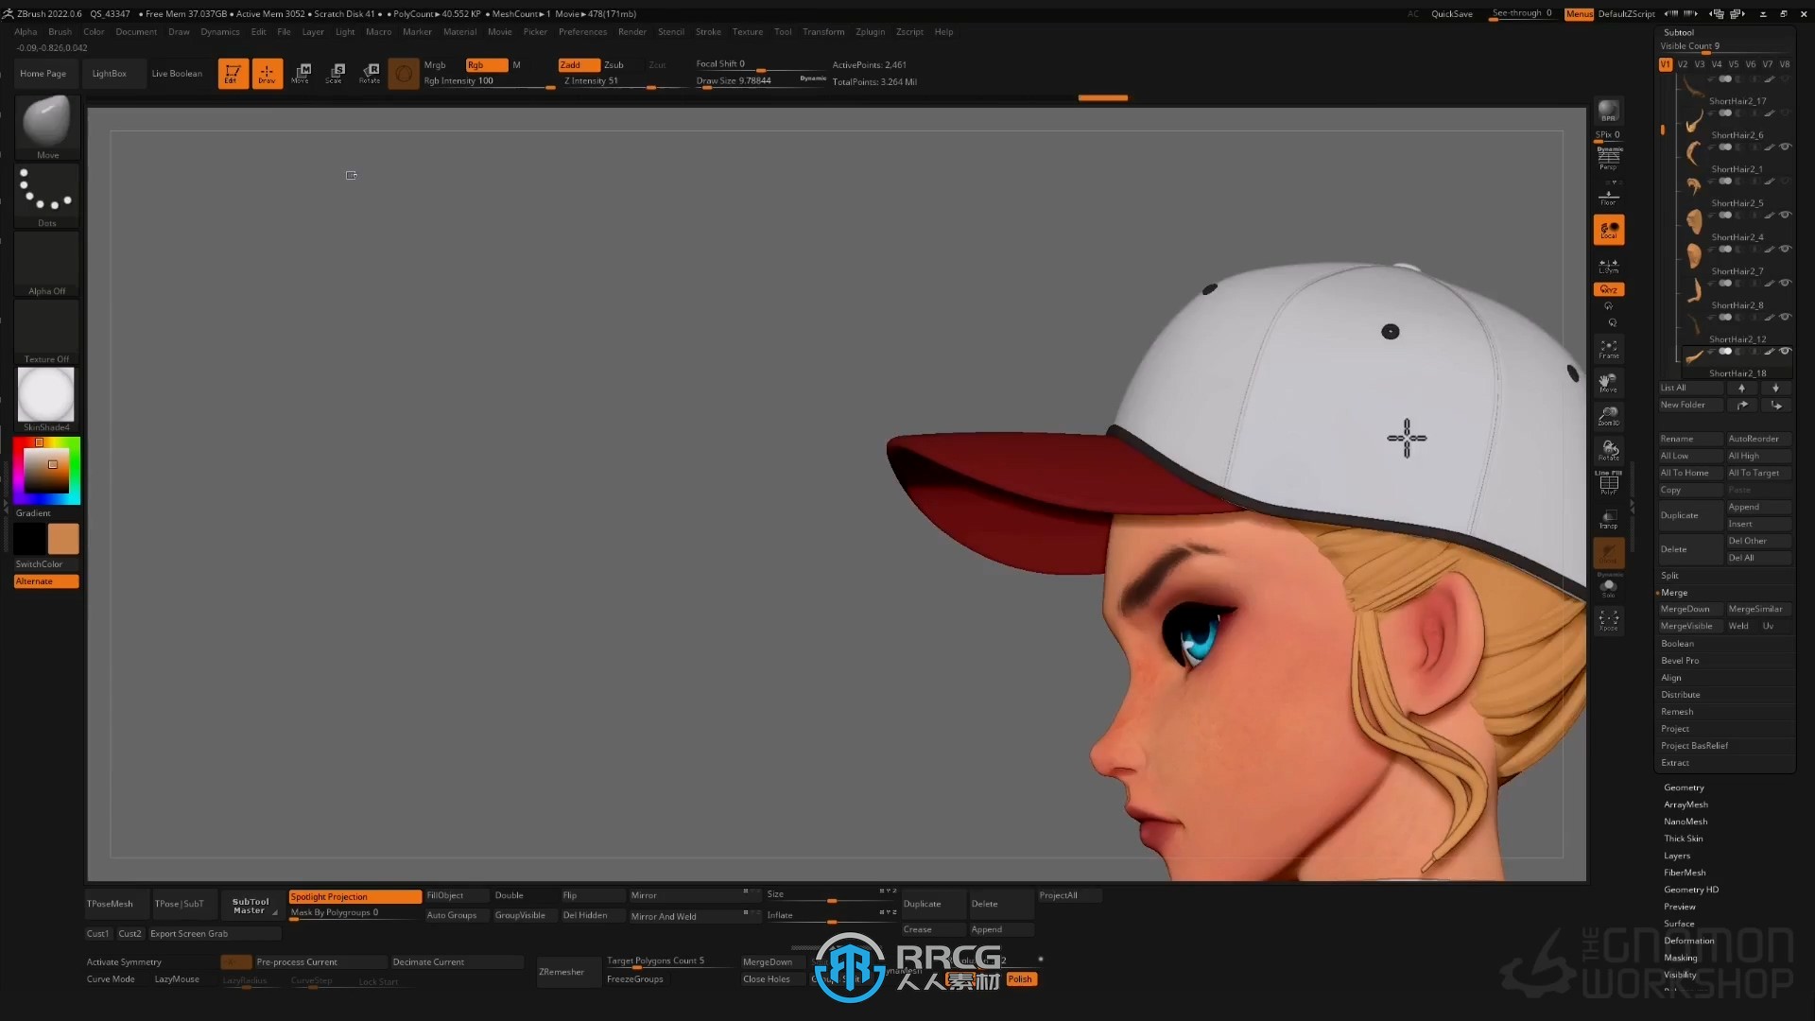Click the Move canvas hand icon
Image resolution: width=1815 pixels, height=1021 pixels.
(x=1608, y=383)
